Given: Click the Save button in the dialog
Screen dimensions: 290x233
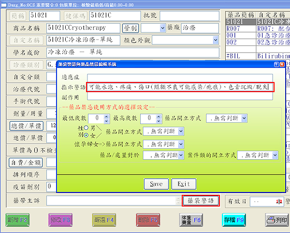Looking at the screenshot, I should tap(156, 184).
